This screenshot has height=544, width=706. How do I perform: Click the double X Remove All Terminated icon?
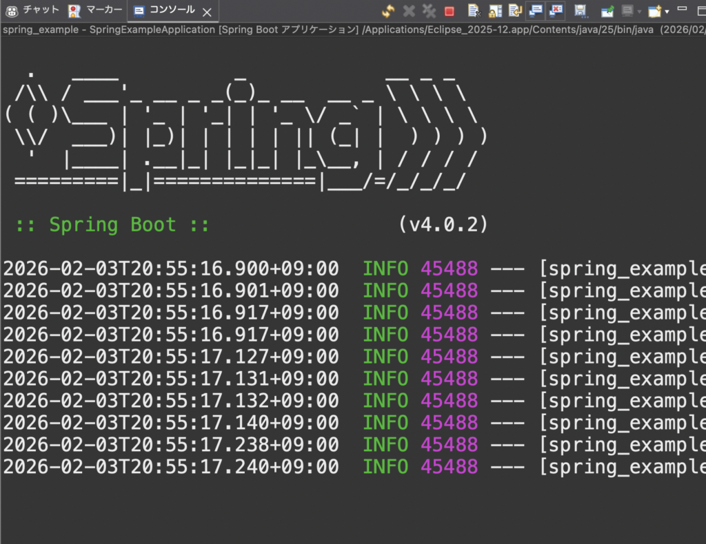[x=429, y=11]
